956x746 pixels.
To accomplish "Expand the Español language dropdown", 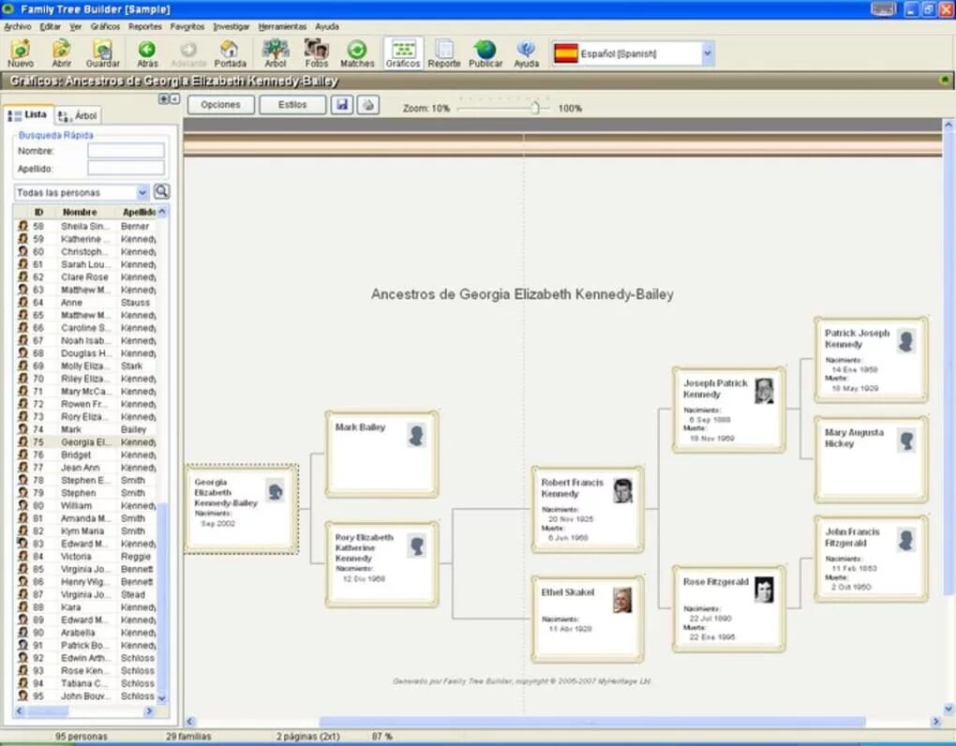I will pyautogui.click(x=708, y=53).
